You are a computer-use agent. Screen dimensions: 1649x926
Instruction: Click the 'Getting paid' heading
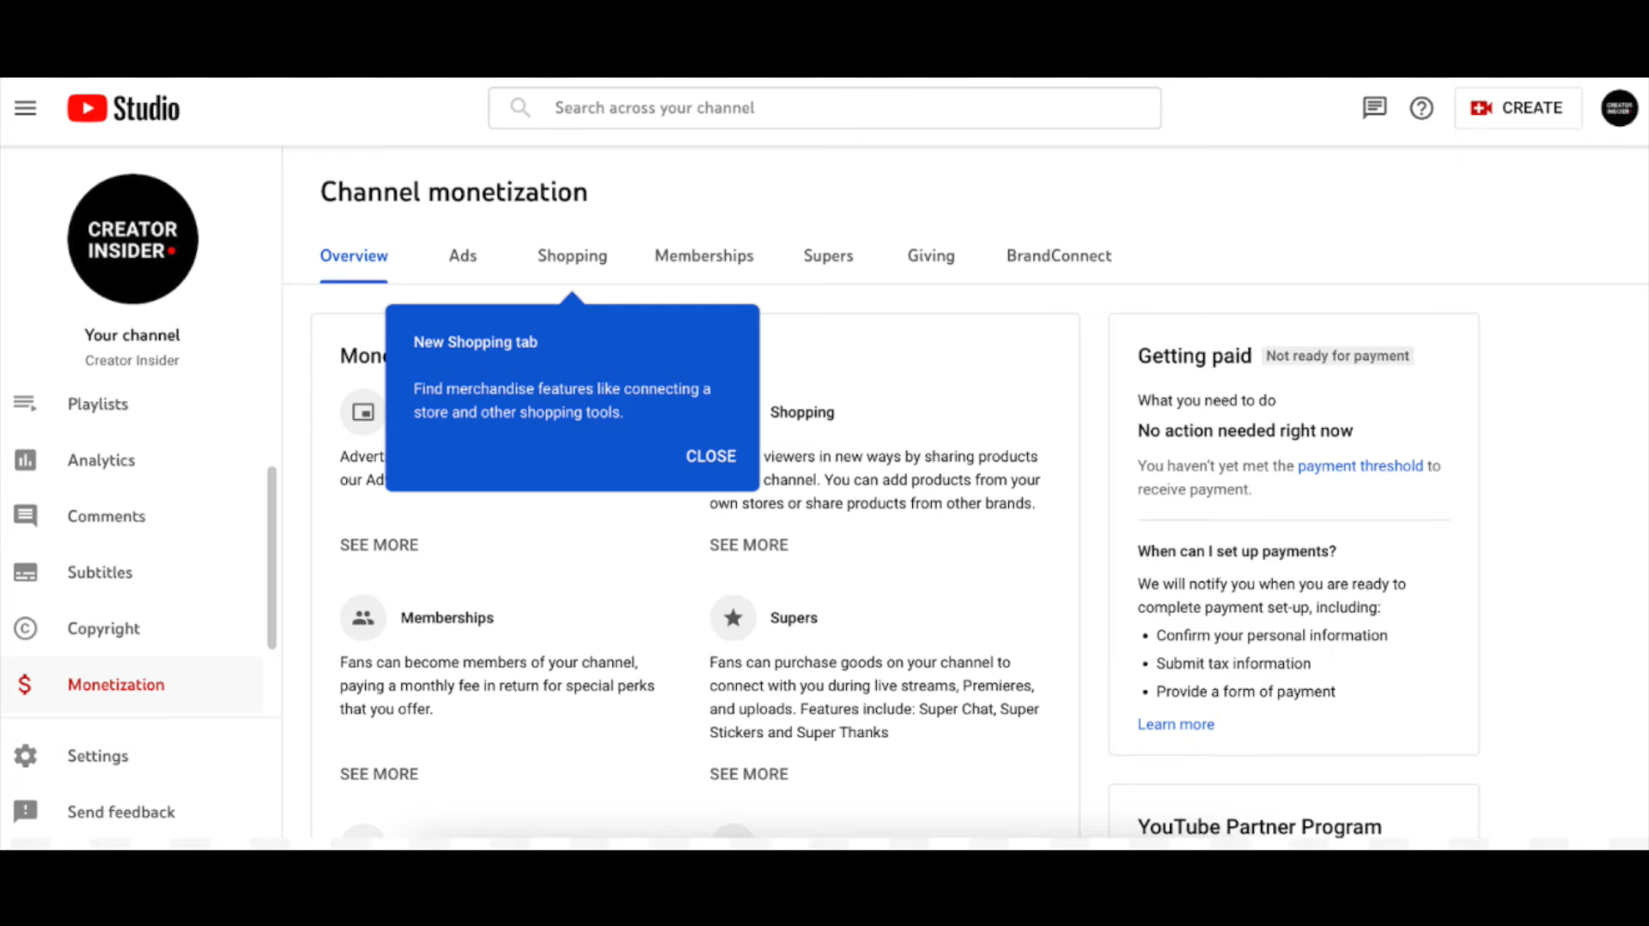tap(1194, 356)
